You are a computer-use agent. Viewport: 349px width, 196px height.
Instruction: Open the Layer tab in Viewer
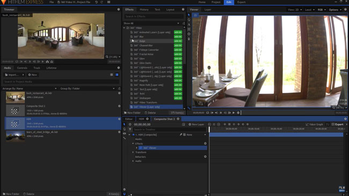click(208, 10)
